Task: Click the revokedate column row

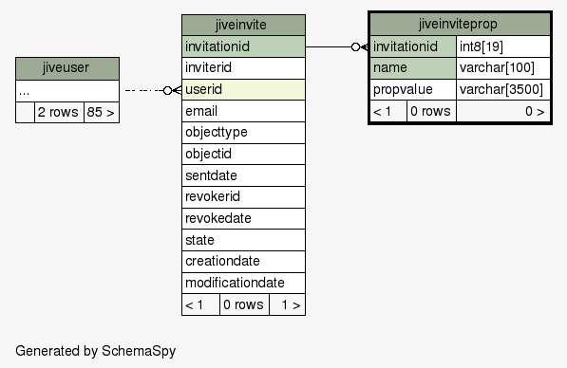Action: pyautogui.click(x=243, y=218)
